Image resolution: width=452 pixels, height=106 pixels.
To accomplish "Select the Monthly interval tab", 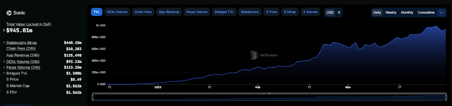I will click(407, 13).
